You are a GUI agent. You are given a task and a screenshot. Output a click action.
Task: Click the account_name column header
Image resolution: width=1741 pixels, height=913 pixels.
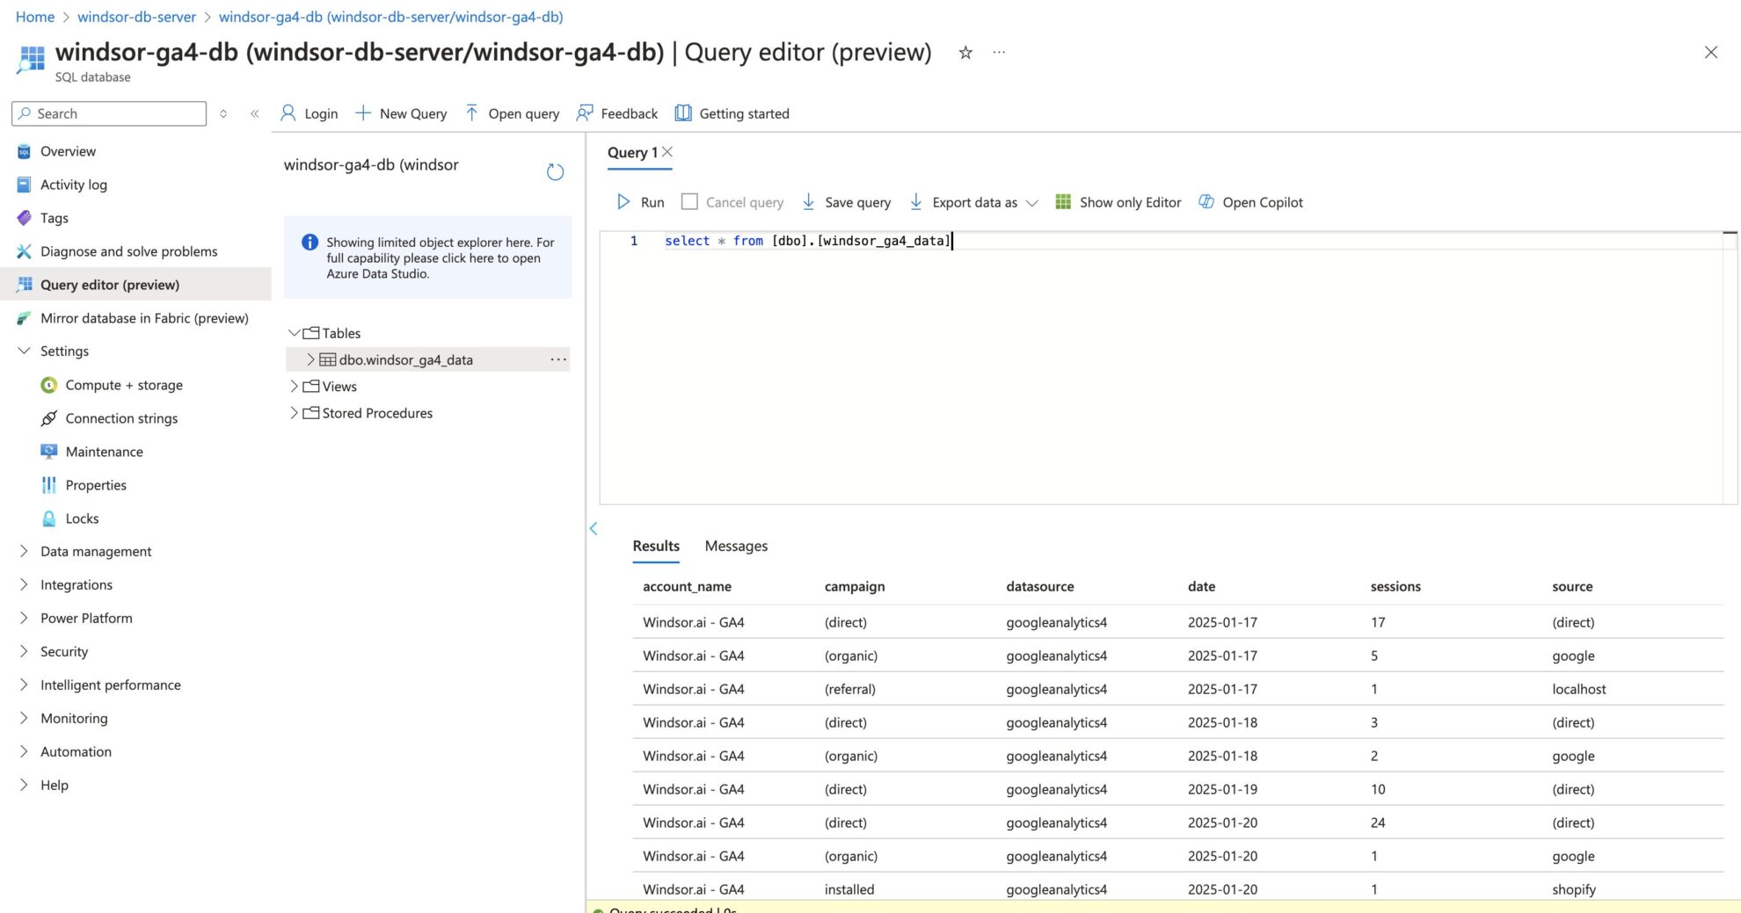click(x=687, y=586)
